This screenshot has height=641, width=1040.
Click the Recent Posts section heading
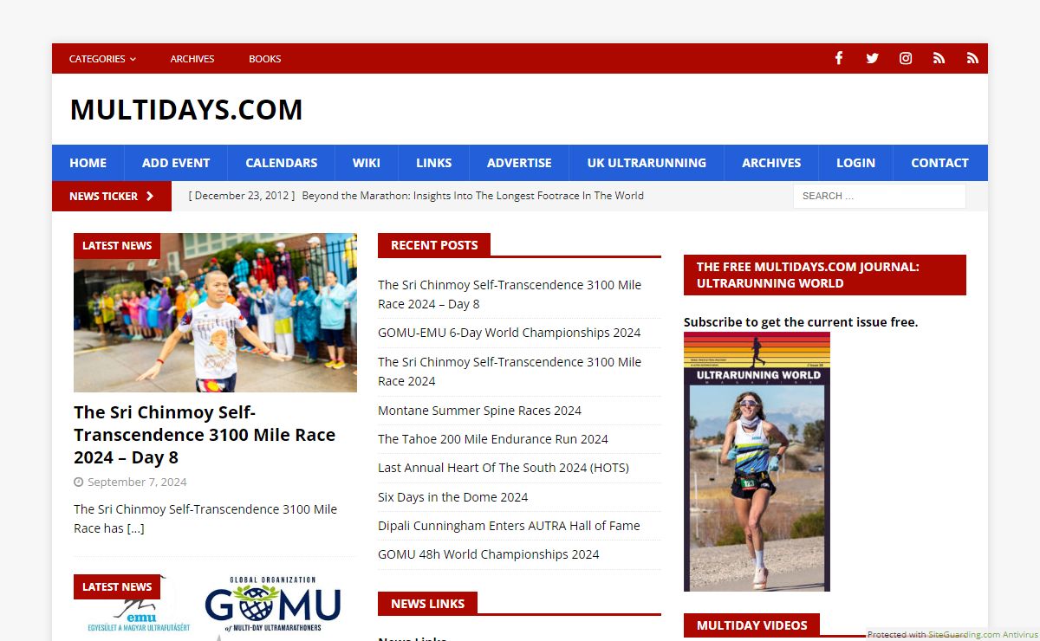coord(434,245)
